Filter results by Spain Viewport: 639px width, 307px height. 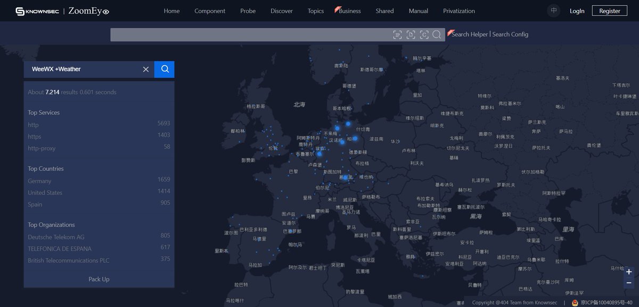(35, 204)
